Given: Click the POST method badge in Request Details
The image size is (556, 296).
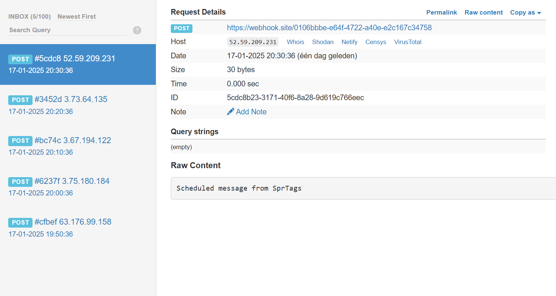Looking at the screenshot, I should pos(182,28).
